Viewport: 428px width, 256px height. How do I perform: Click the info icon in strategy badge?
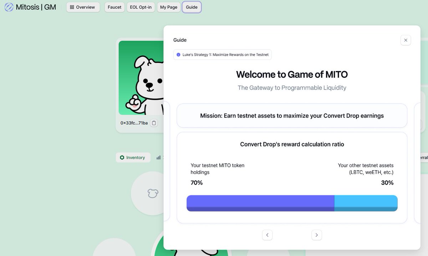(178, 55)
